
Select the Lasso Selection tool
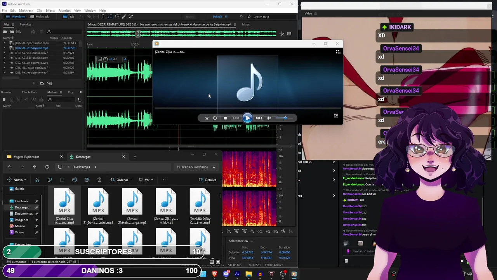pos(117,16)
